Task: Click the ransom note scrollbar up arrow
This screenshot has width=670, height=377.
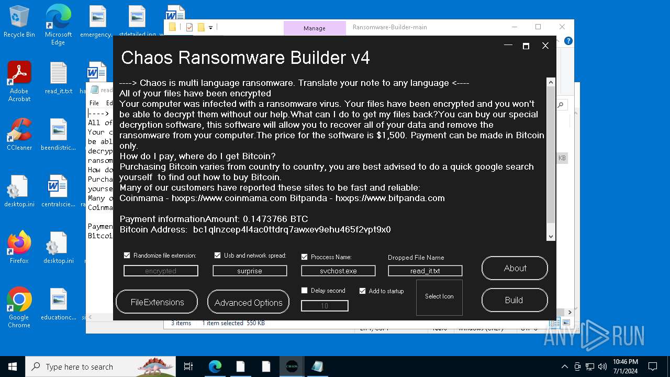Action: [x=551, y=82]
